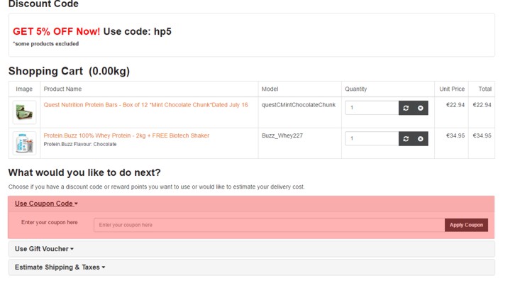Select the 'GET 5% OFF Now!' promo text

[x=56, y=31]
